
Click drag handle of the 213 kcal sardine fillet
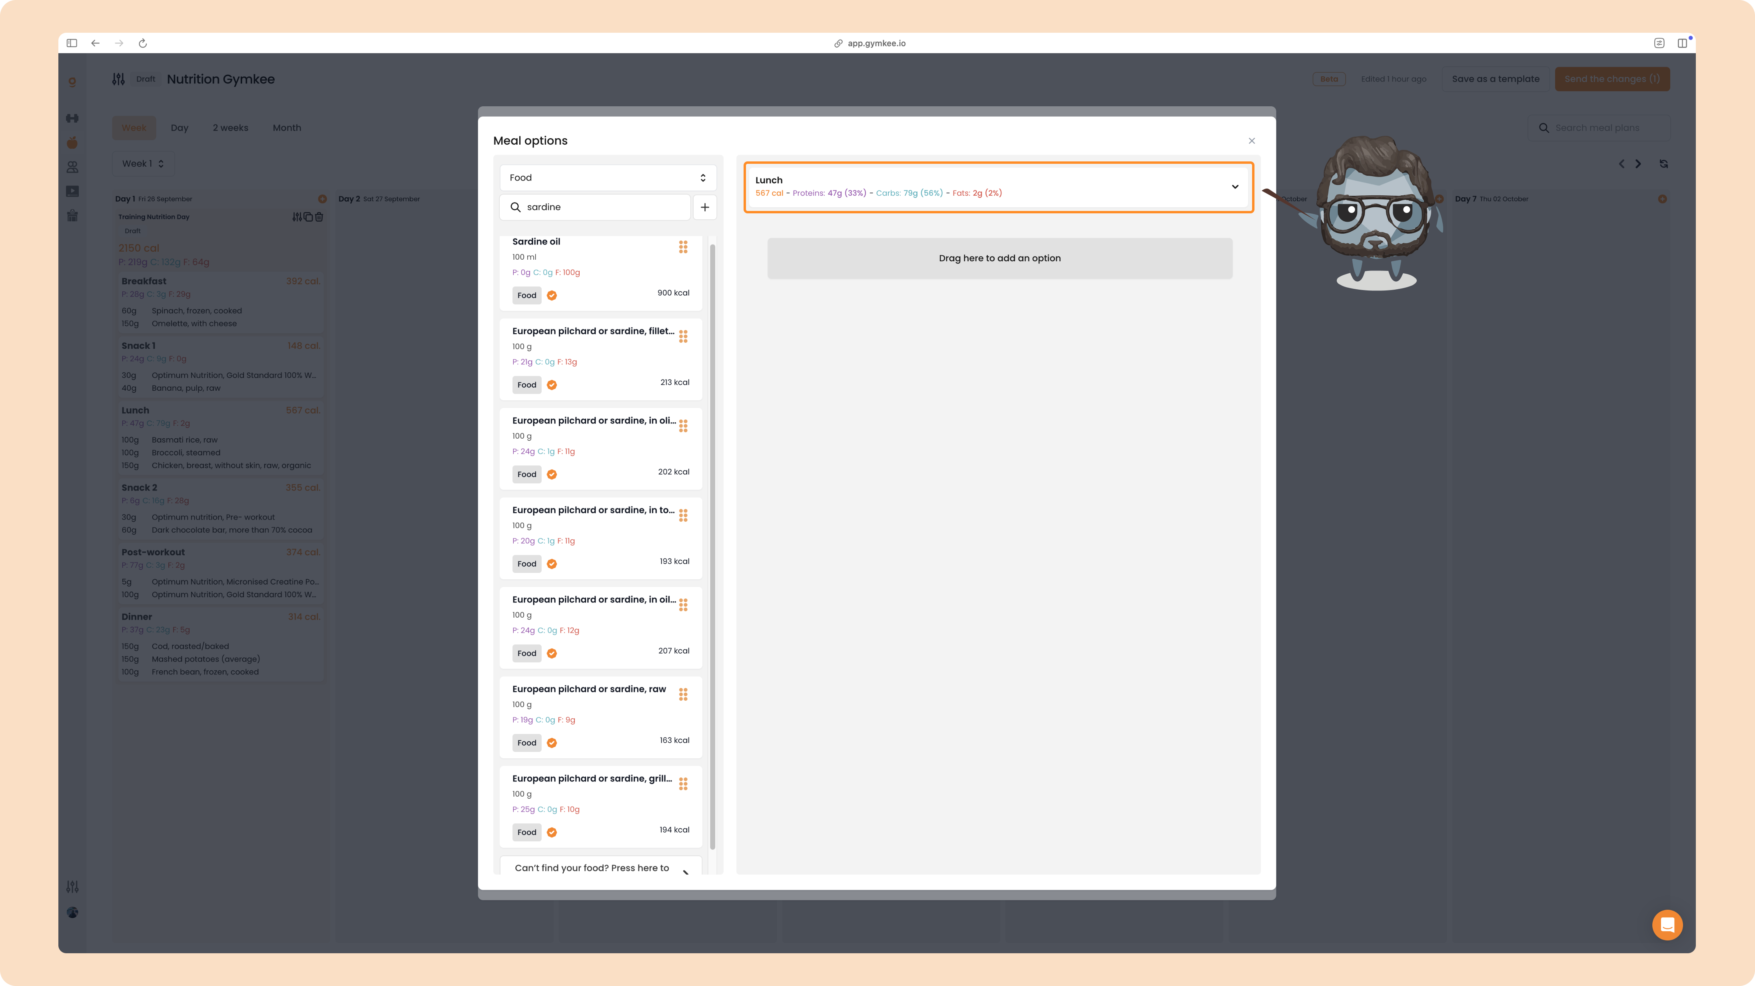coord(683,336)
